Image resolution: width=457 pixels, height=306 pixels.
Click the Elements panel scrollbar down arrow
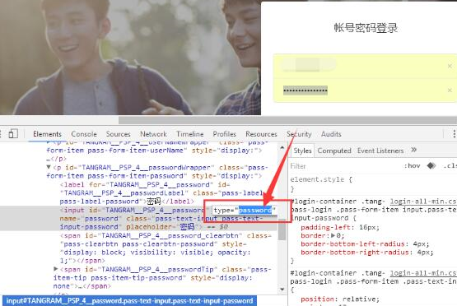coord(282,289)
